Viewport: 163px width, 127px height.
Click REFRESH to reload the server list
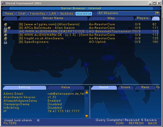[x=136, y=123]
